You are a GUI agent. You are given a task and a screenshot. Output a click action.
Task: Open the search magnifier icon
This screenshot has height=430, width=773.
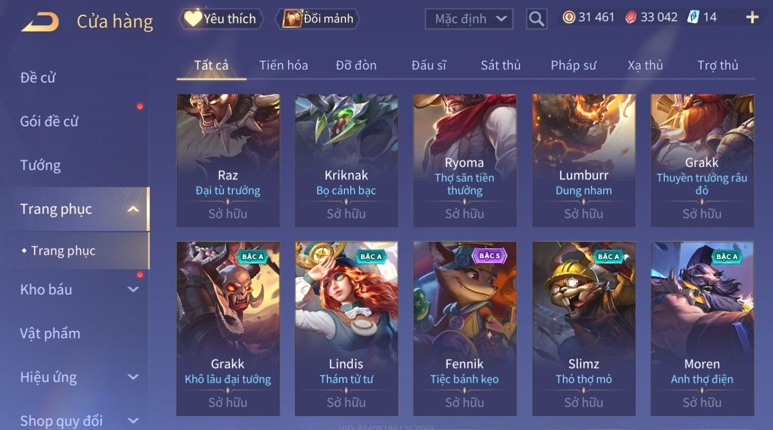click(536, 19)
